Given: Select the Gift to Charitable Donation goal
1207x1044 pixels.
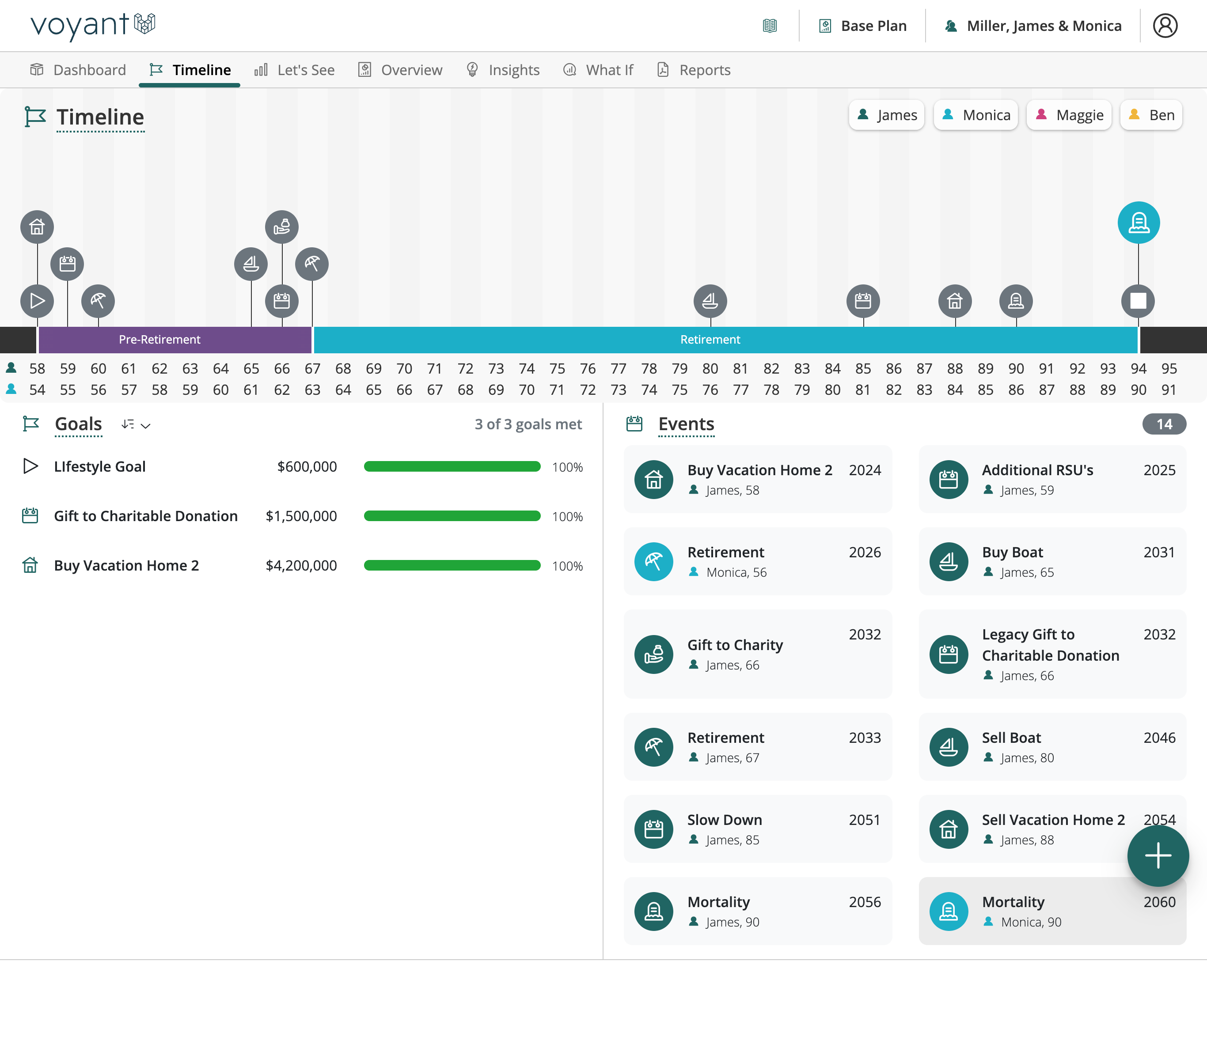Looking at the screenshot, I should coord(146,516).
